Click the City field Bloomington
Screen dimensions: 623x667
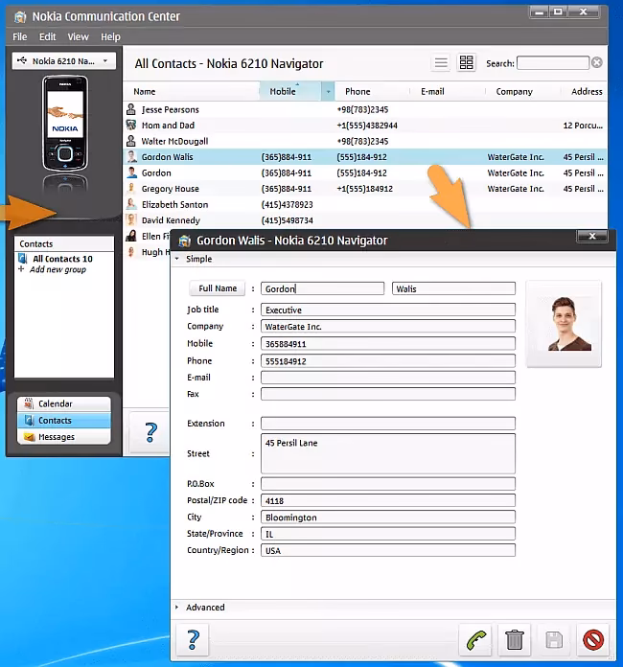[388, 517]
